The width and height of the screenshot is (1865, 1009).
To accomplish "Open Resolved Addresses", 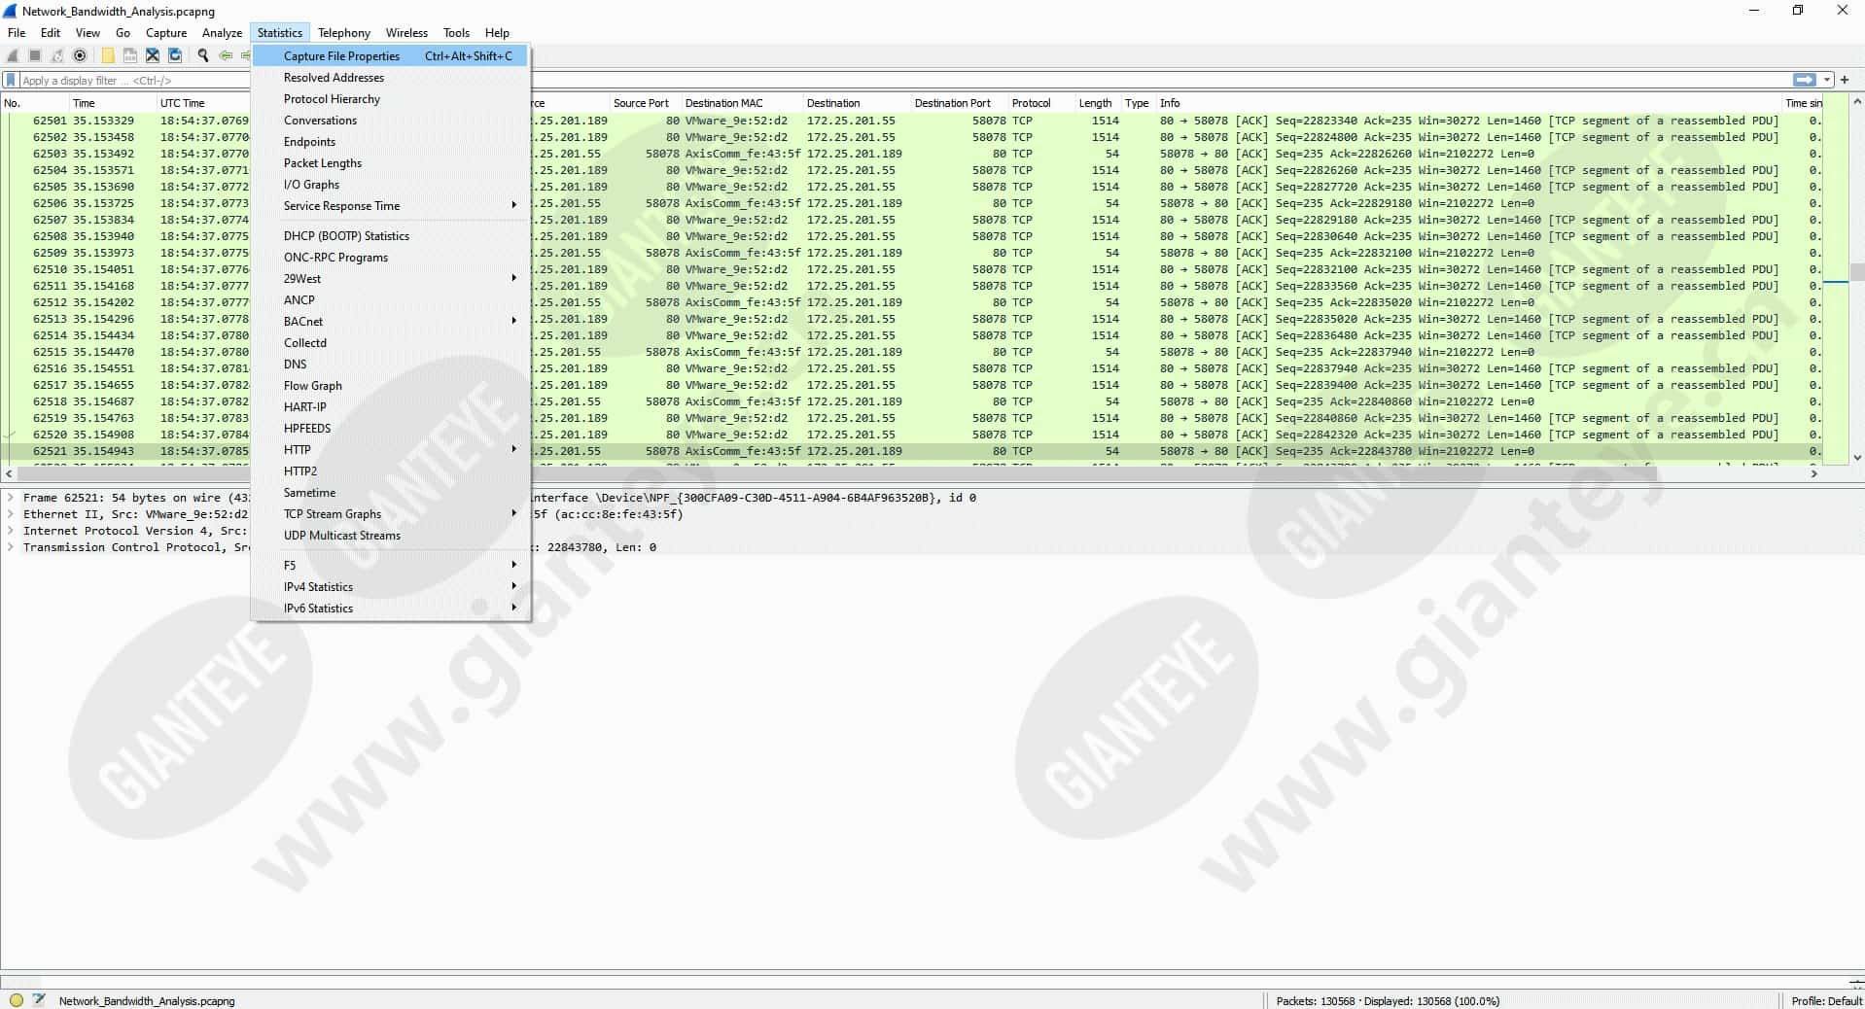I will pos(390,77).
